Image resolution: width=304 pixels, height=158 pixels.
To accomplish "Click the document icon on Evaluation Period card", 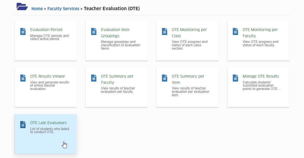I will tap(23, 32).
